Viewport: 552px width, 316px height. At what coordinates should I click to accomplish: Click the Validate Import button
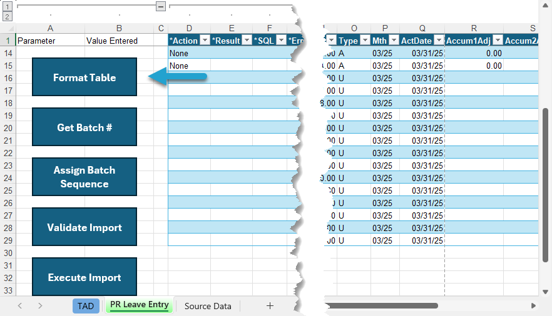coord(84,227)
